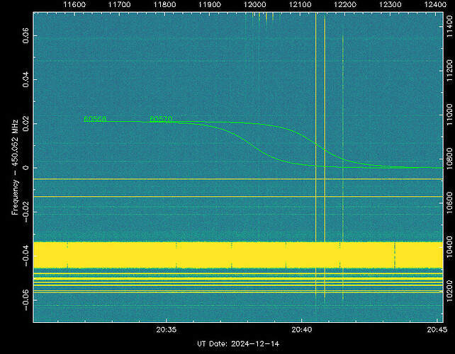Viewport: 455px width, 354px height.
Task: Click the left axis value 0.02
Action: click(26, 124)
